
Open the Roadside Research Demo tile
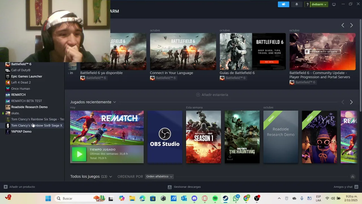click(281, 137)
